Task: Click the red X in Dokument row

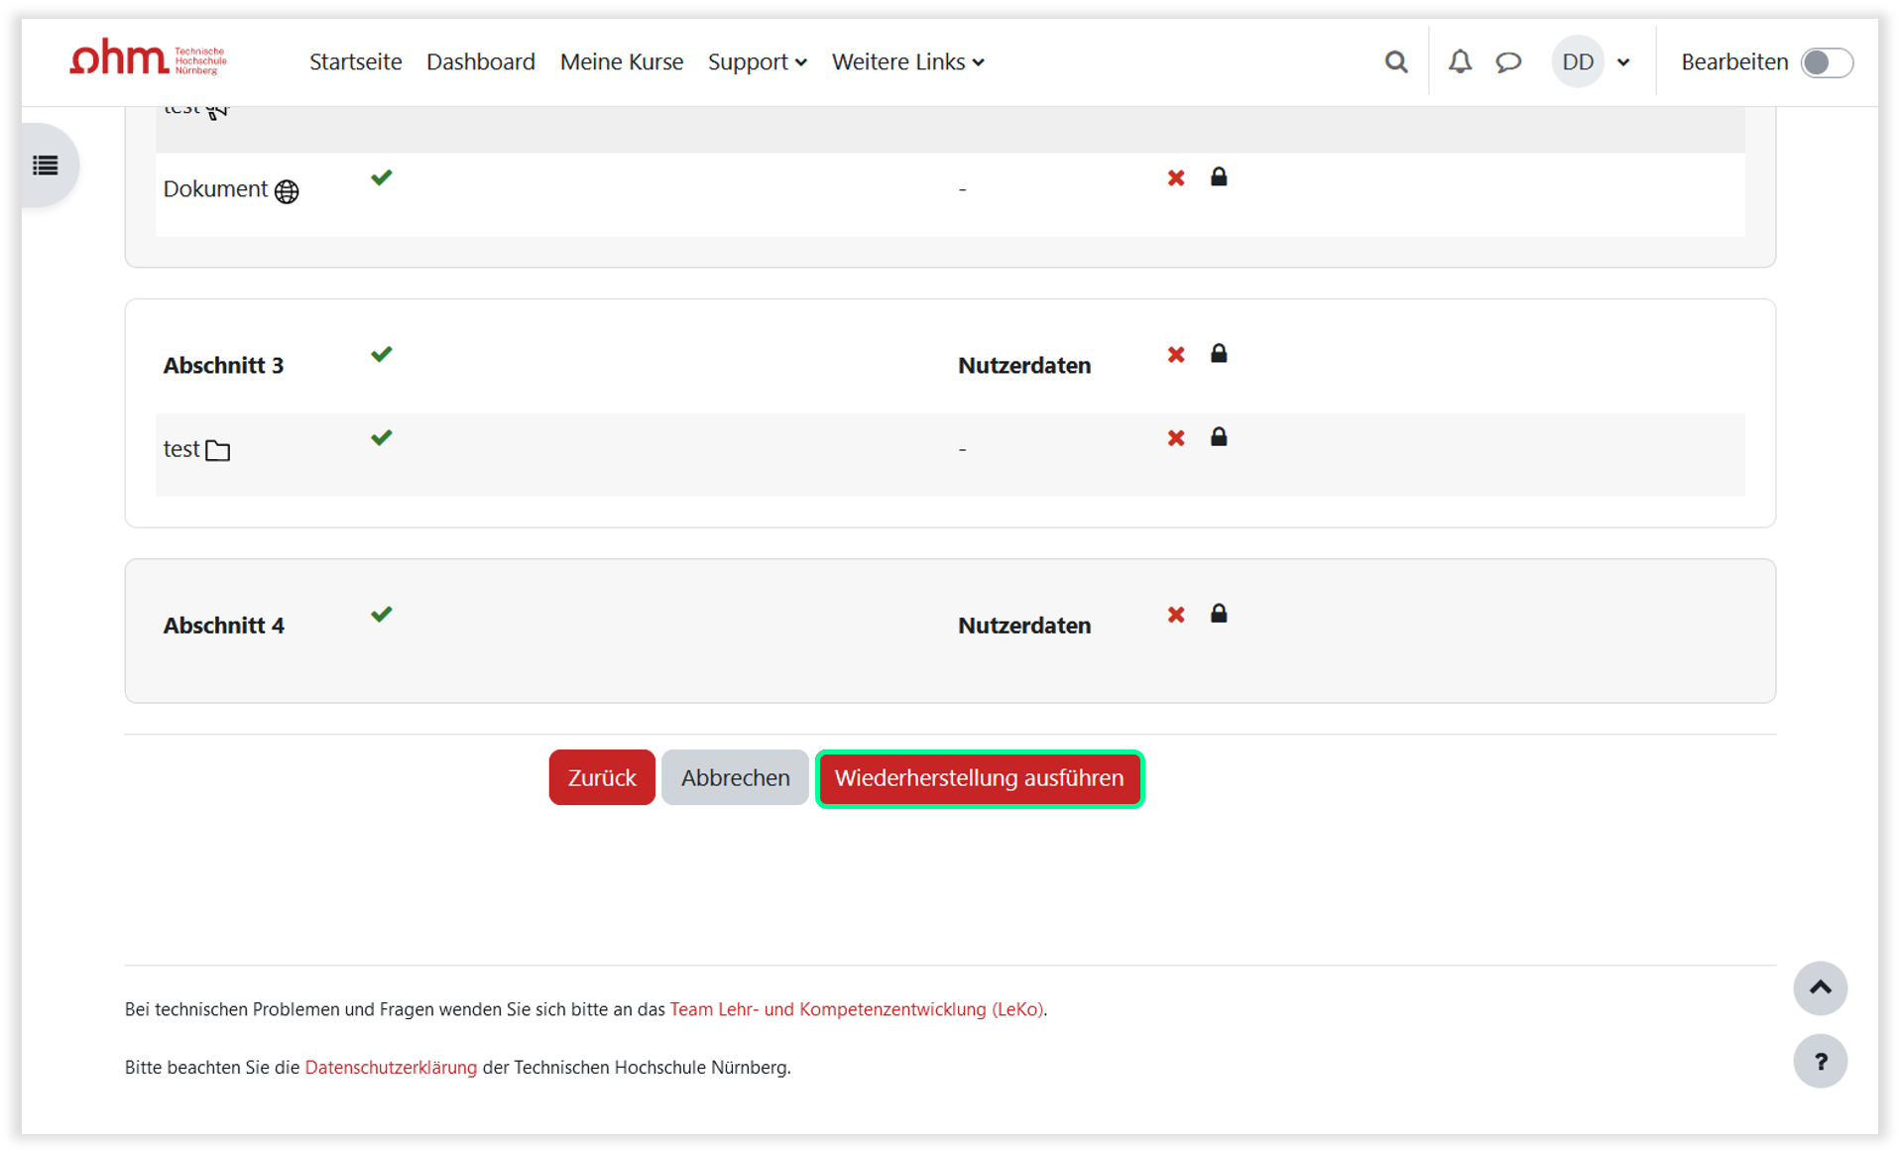Action: [x=1176, y=178]
